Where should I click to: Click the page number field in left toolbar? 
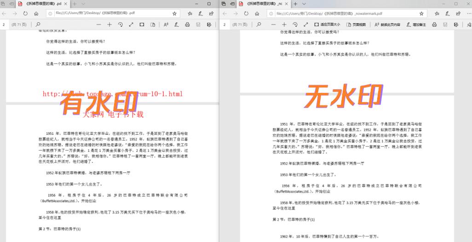pos(4,24)
